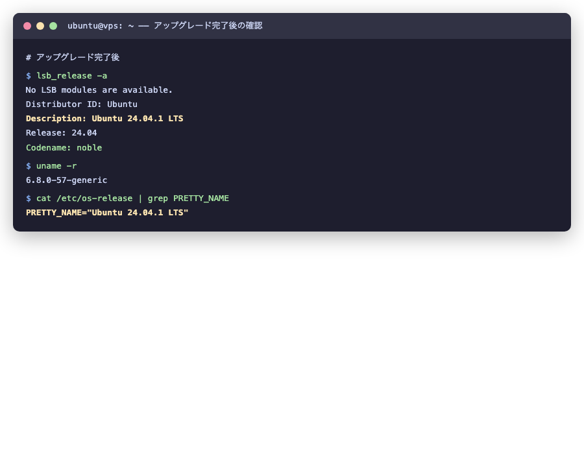The image size is (584, 454).
Task: Click the 'cat /etc/os-release | grep PRETTY_NAME' command
Action: coord(132,198)
